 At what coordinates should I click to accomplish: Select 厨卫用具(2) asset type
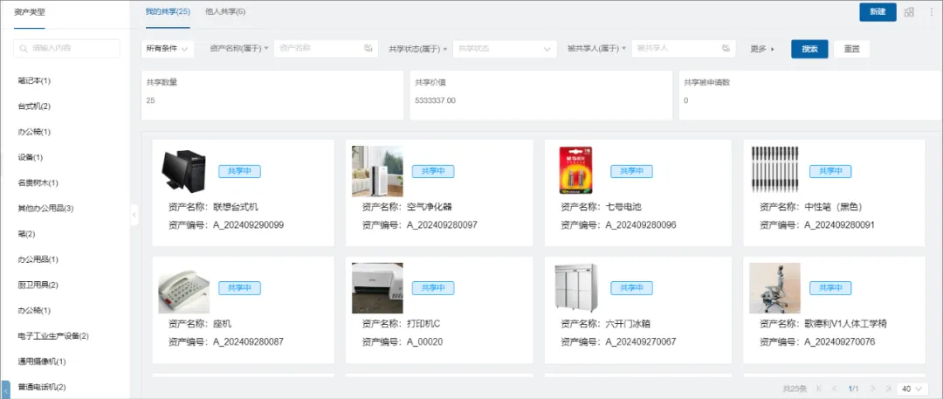coord(38,285)
